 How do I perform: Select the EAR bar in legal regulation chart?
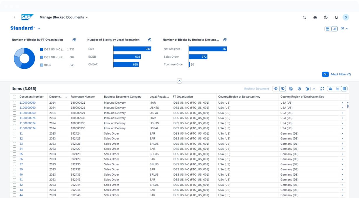click(x=132, y=49)
